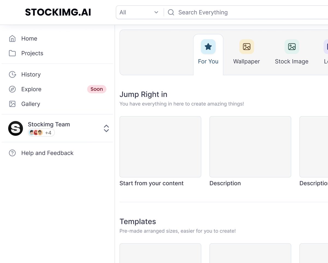Click the +4 team members badge

pos(41,133)
